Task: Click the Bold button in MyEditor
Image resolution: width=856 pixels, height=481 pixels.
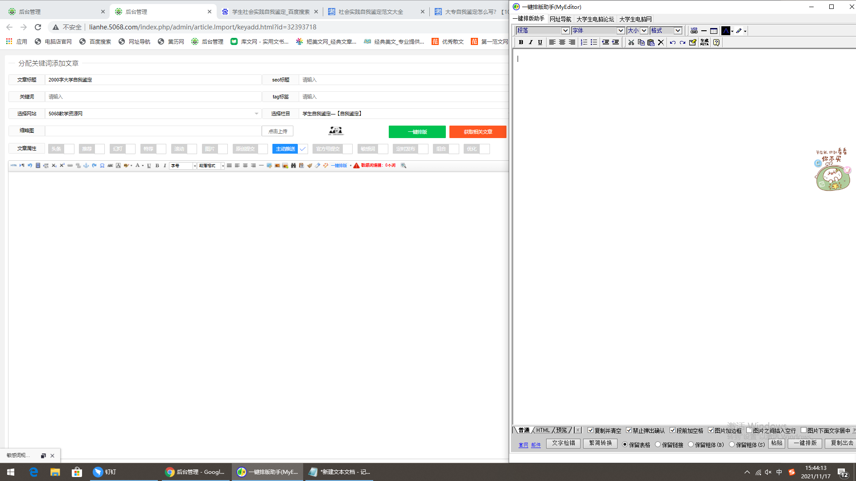Action: [521, 42]
